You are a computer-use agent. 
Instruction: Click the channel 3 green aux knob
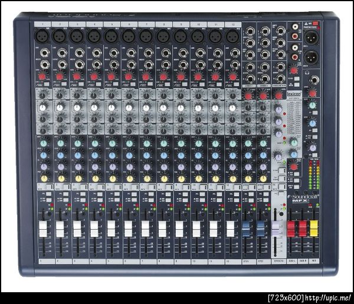pos(77,143)
